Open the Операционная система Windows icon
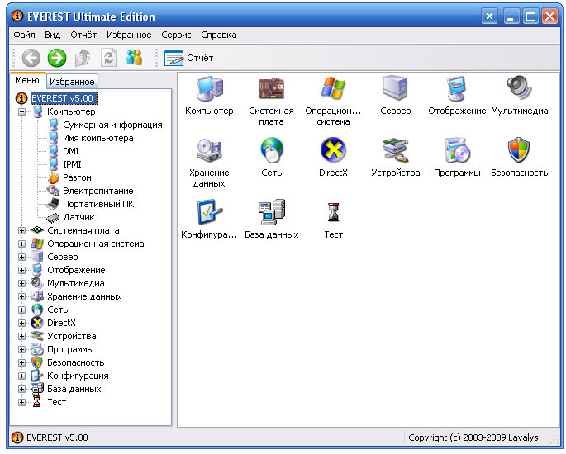 (x=333, y=88)
